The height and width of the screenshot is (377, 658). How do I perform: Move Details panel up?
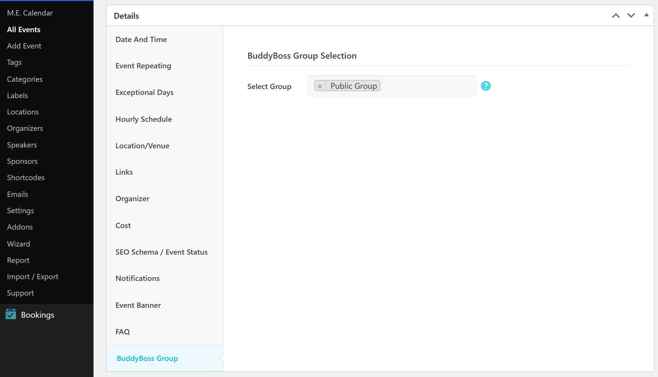pyautogui.click(x=616, y=15)
